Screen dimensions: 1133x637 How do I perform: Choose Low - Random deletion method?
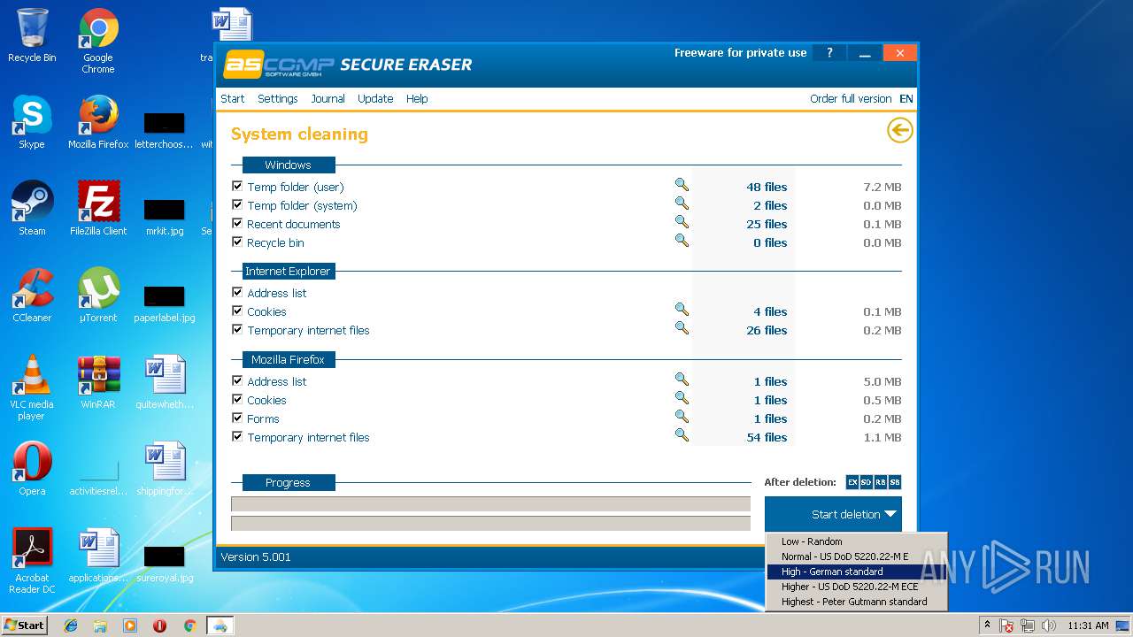point(857,541)
